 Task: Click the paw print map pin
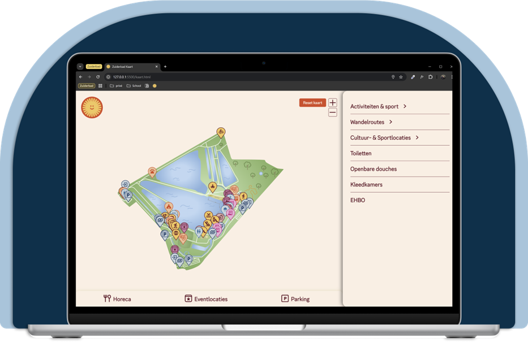click(152, 171)
